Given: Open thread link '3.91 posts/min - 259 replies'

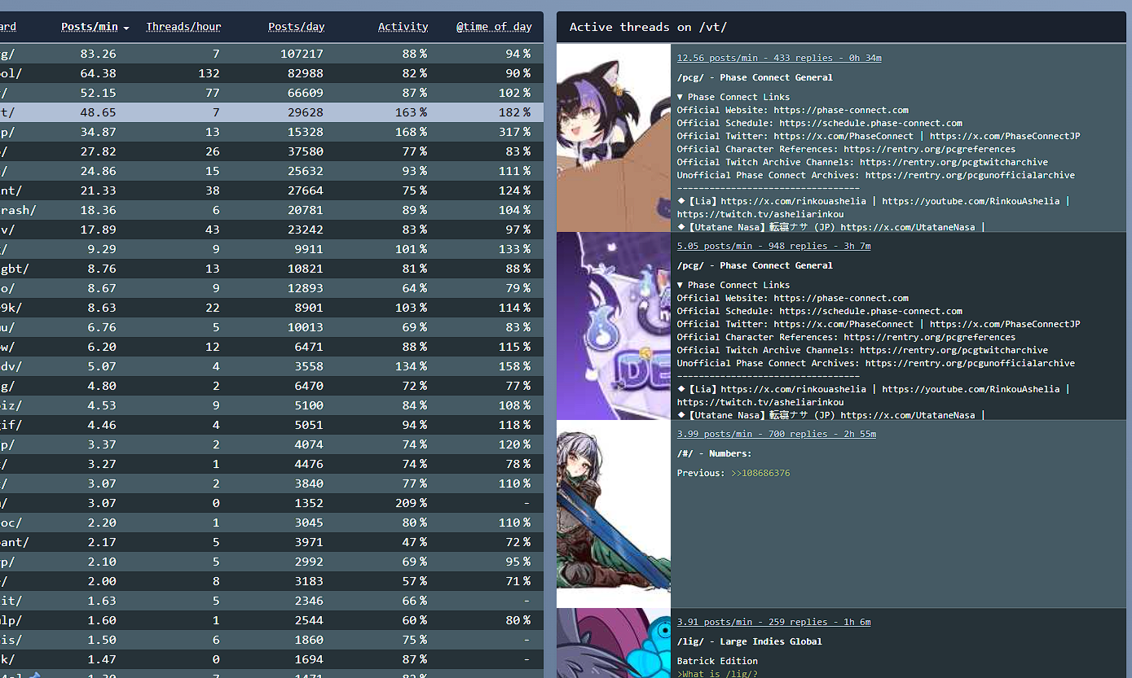Looking at the screenshot, I should [773, 622].
